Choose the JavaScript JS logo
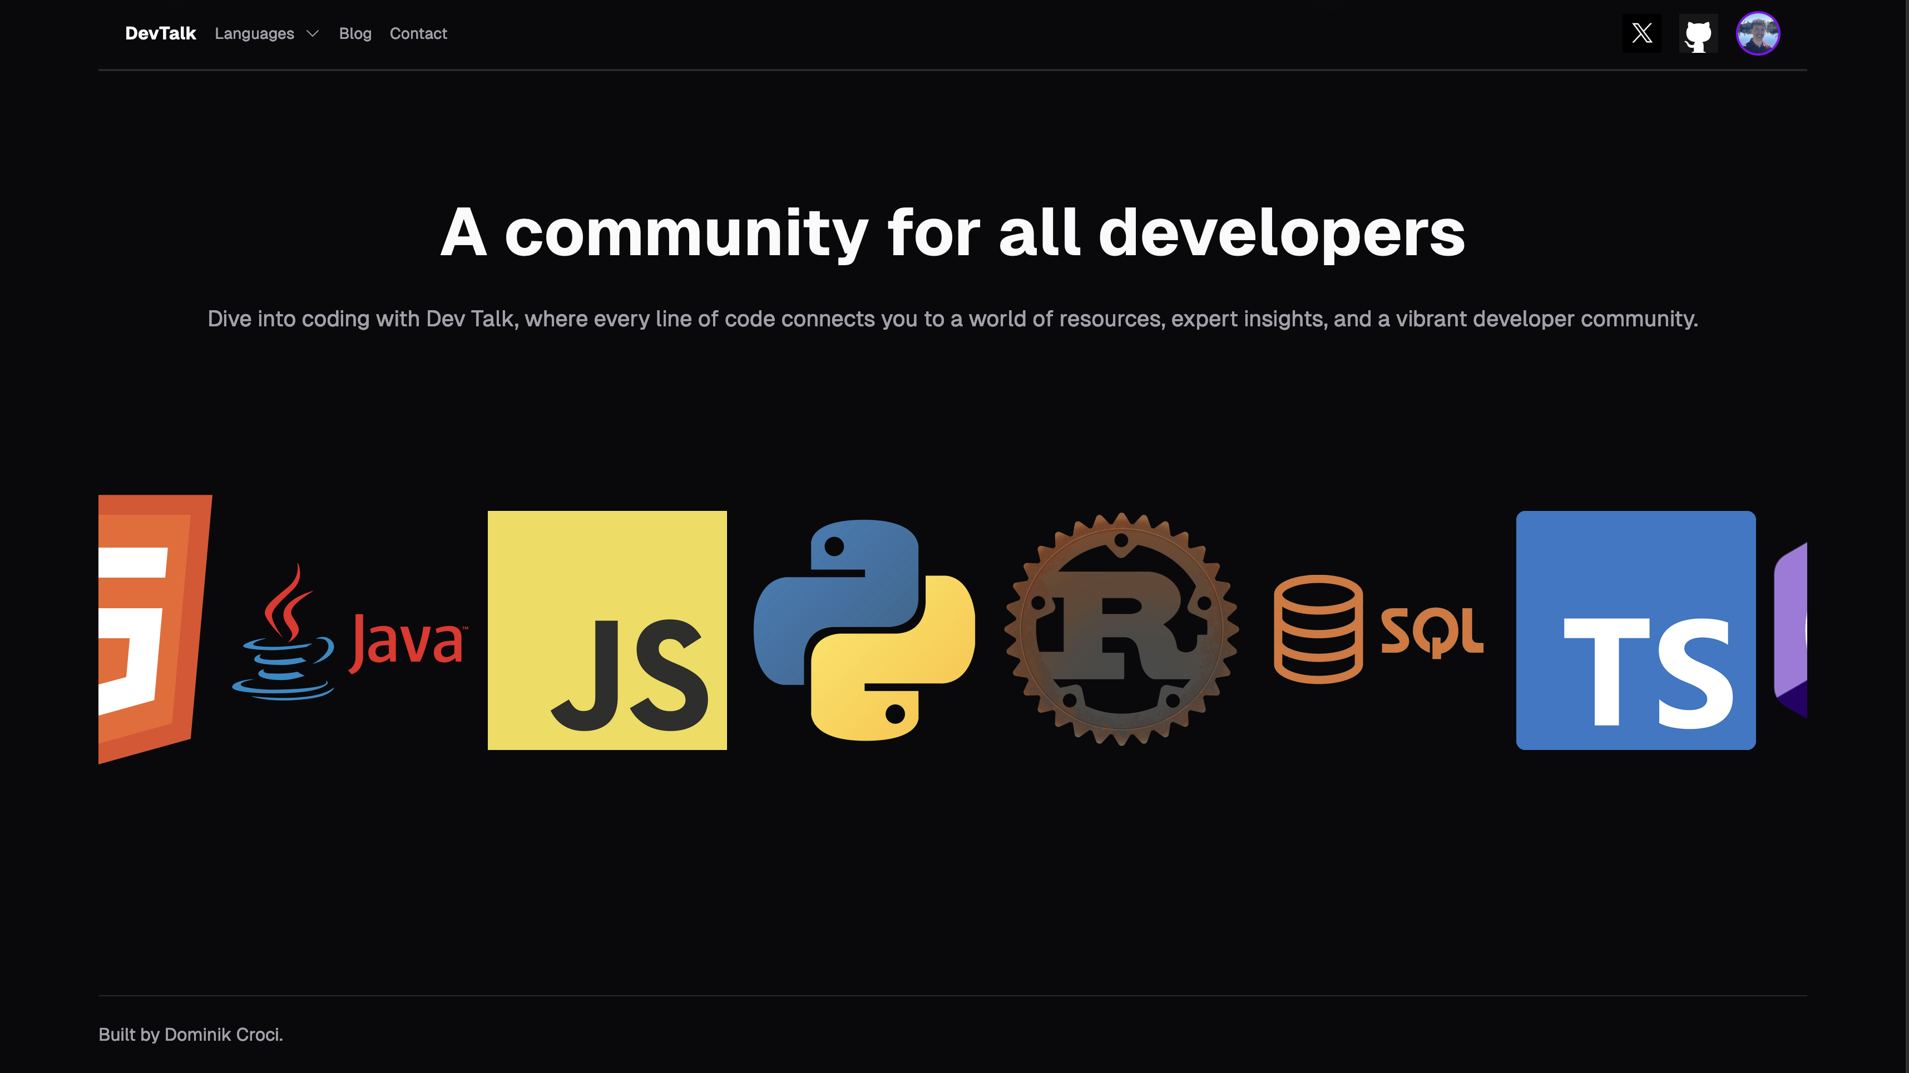 click(607, 630)
